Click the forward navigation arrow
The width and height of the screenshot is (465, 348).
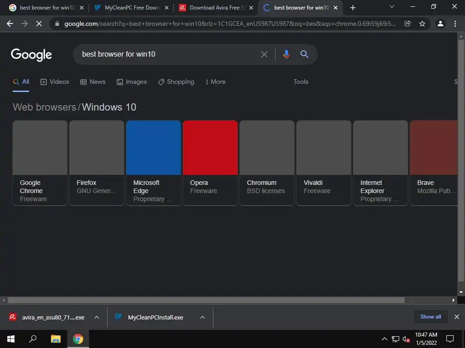pyautogui.click(x=25, y=24)
